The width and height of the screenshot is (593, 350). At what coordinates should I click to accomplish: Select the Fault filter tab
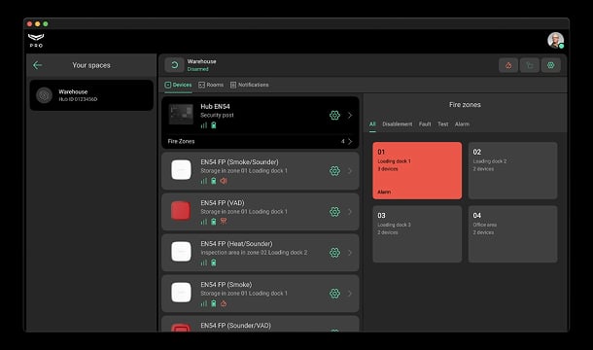pyautogui.click(x=425, y=124)
